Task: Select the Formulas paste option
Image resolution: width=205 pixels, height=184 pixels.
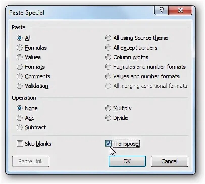Action: point(20,48)
